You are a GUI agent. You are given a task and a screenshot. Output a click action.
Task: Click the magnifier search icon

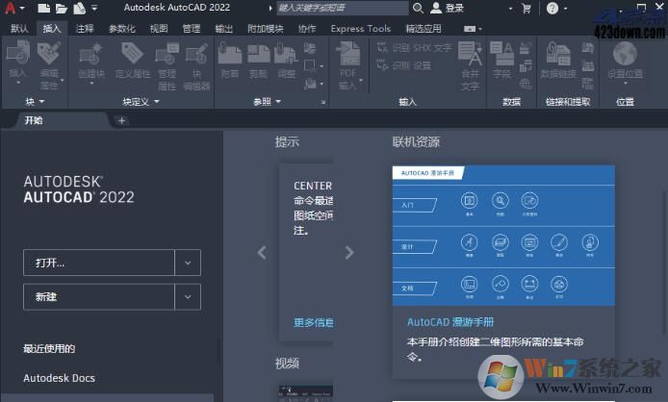tap(418, 8)
